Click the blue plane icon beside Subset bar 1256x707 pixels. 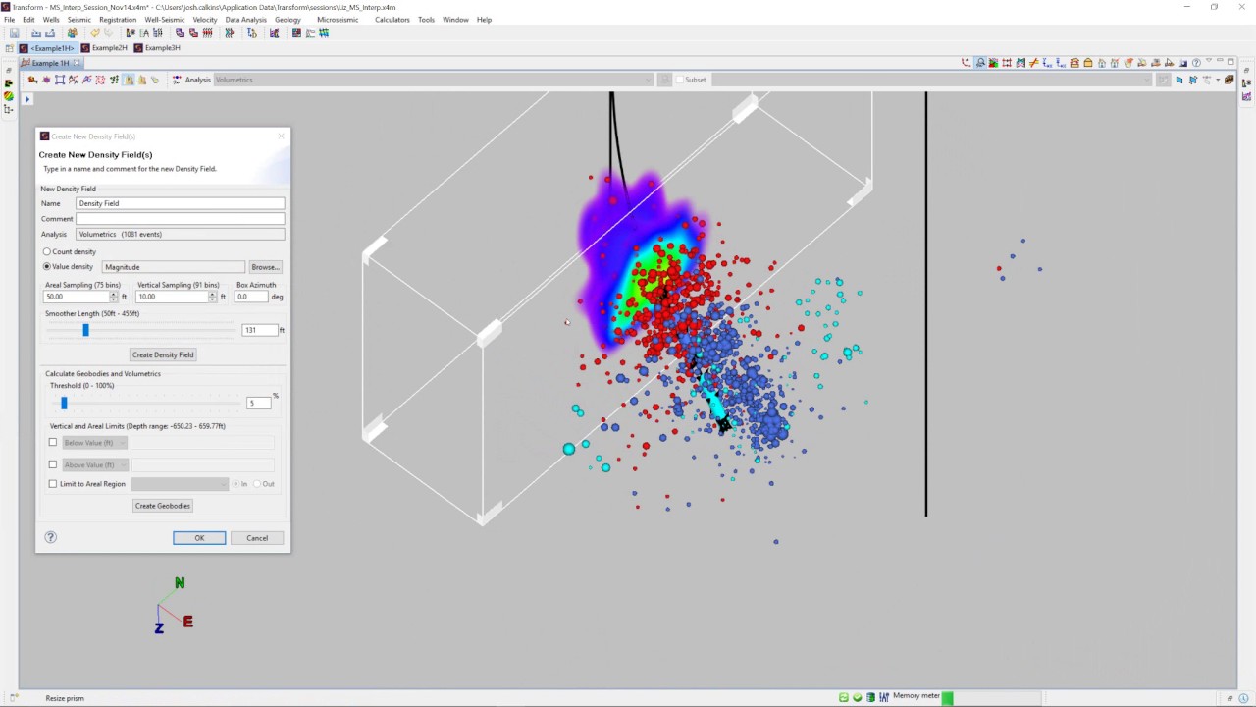pyautogui.click(x=1178, y=80)
